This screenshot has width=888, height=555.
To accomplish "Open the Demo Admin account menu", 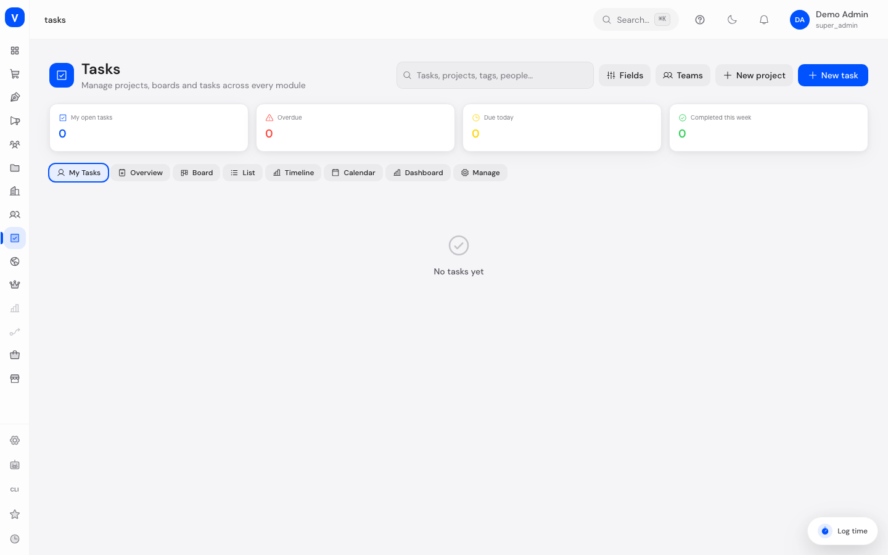I will point(829,20).
